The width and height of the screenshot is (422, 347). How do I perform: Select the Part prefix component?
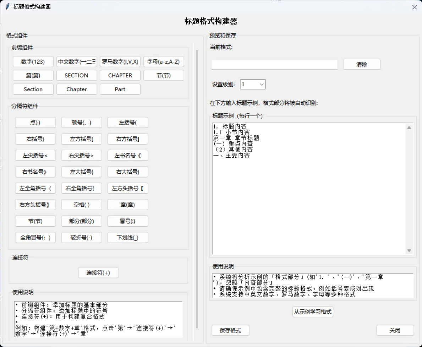coord(120,89)
